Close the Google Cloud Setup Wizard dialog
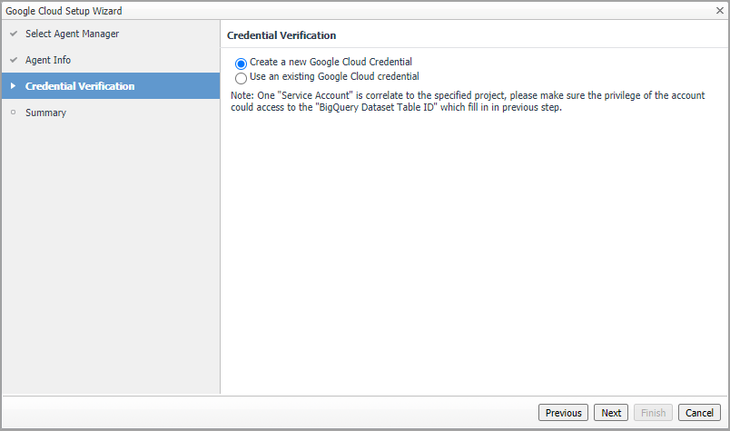The image size is (730, 431). point(720,10)
